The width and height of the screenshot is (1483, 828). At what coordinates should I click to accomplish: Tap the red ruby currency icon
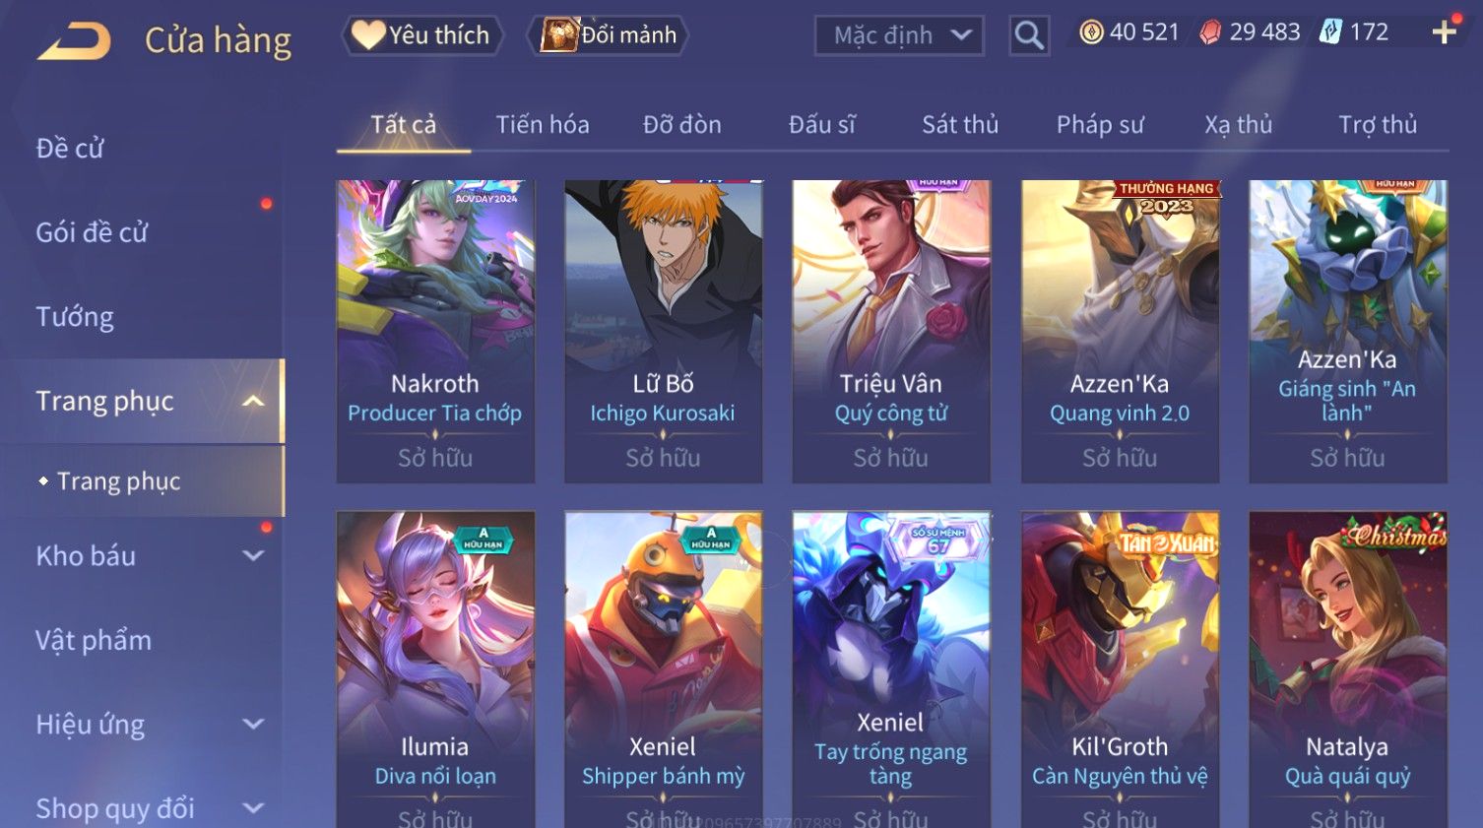pyautogui.click(x=1210, y=32)
